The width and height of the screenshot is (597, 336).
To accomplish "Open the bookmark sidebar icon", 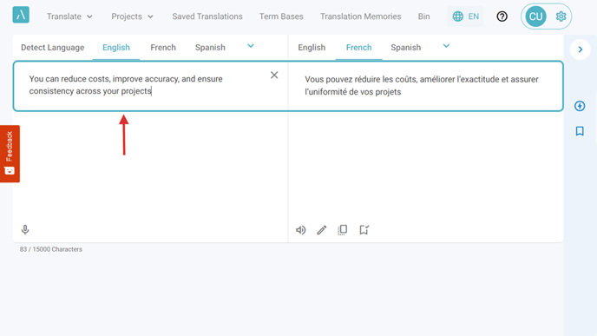I will point(580,131).
